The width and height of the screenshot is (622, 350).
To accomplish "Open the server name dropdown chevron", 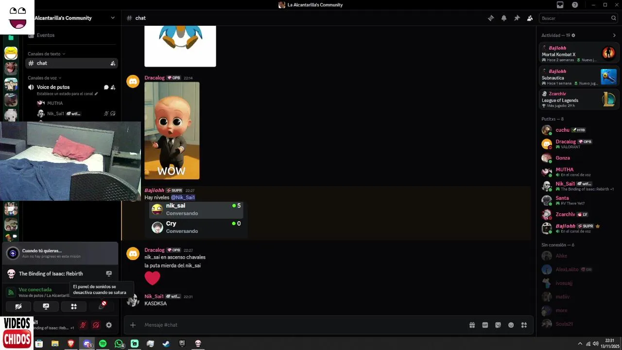I will point(113,18).
